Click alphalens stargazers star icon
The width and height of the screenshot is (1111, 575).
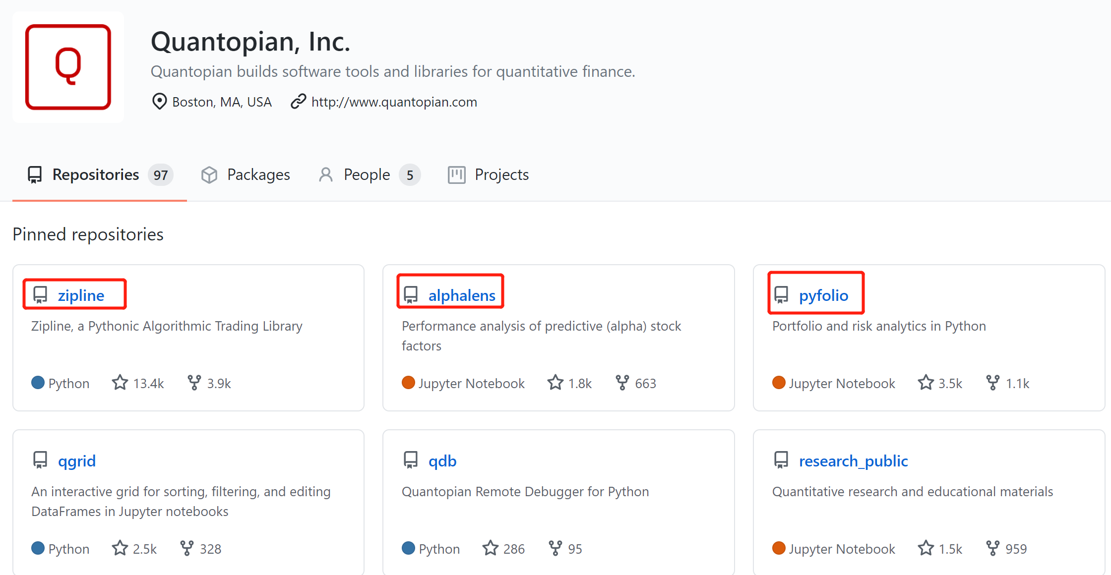555,383
